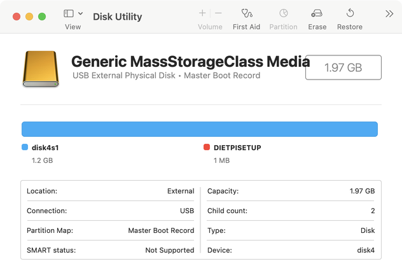
Task: Maximize window with green button
Action: 42,17
